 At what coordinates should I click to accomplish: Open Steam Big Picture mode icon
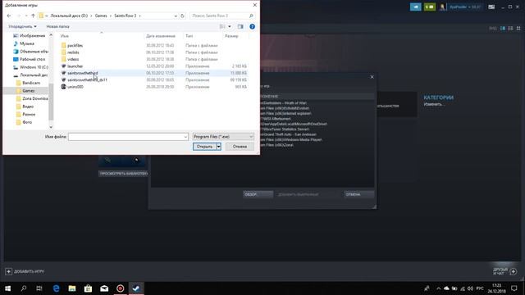[x=491, y=7]
